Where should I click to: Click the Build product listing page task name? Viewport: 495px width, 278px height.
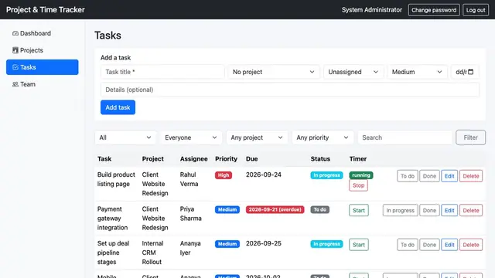116,179
